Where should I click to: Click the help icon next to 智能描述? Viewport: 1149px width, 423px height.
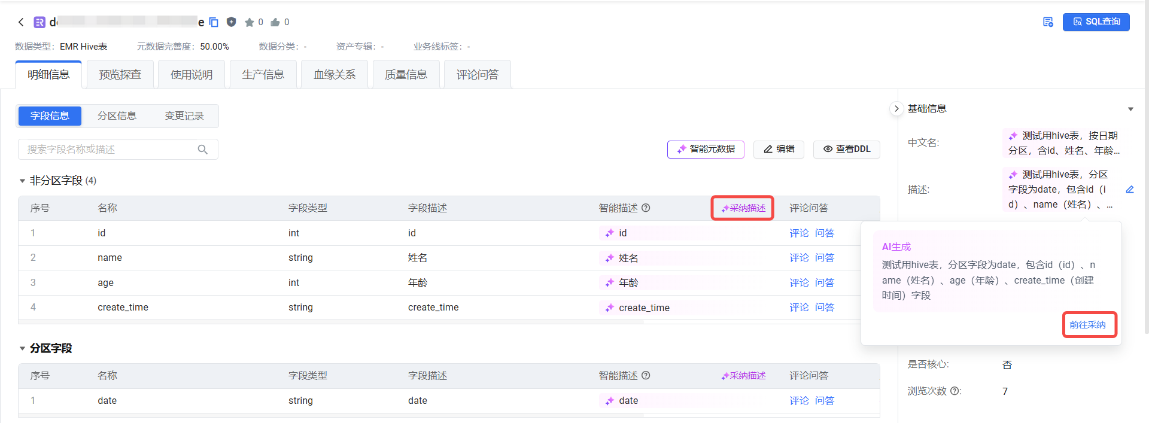point(646,208)
